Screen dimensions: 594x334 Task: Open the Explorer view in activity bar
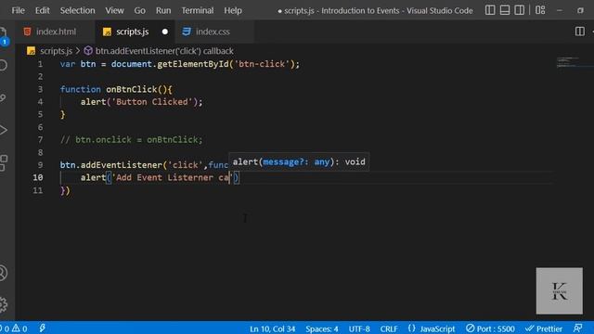point(4,36)
